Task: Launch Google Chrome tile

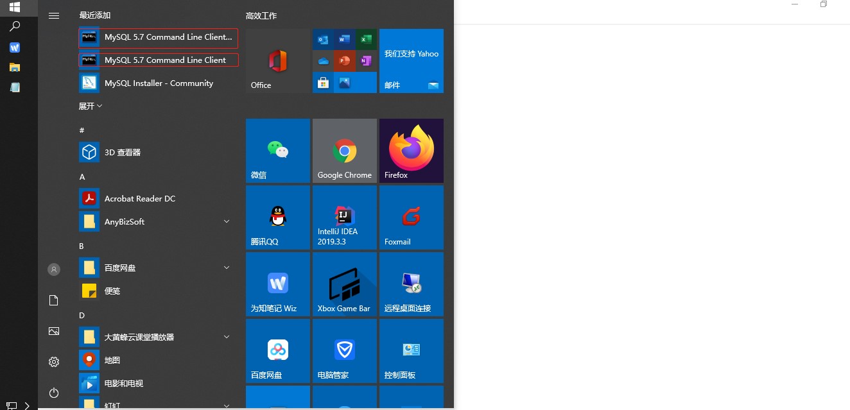Action: pyautogui.click(x=345, y=151)
